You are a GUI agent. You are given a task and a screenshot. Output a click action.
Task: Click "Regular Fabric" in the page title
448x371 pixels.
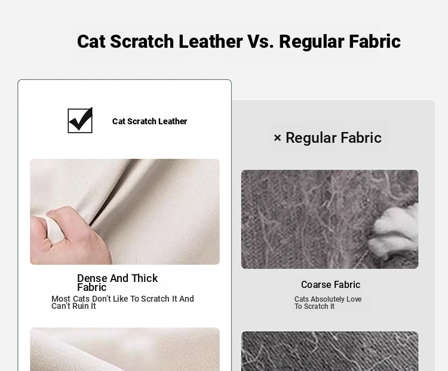[x=340, y=41]
